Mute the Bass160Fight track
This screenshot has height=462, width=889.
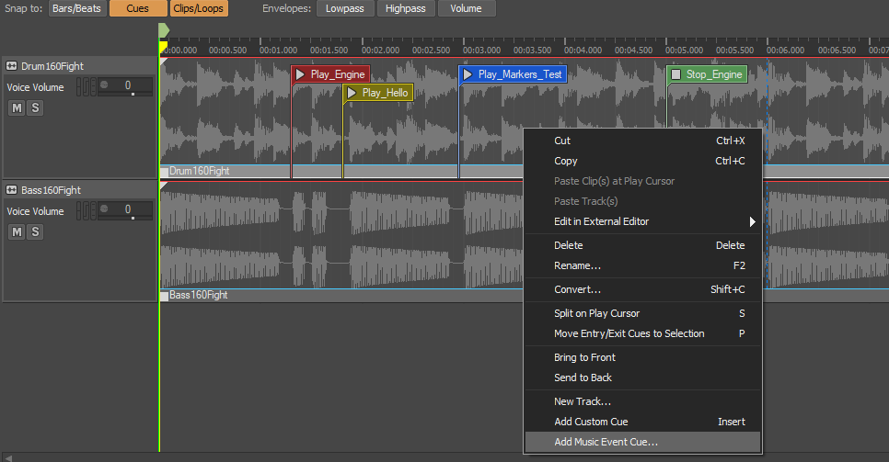pos(17,231)
